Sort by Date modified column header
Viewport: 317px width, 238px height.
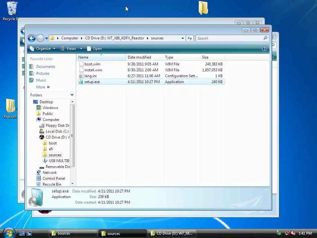[x=144, y=57]
